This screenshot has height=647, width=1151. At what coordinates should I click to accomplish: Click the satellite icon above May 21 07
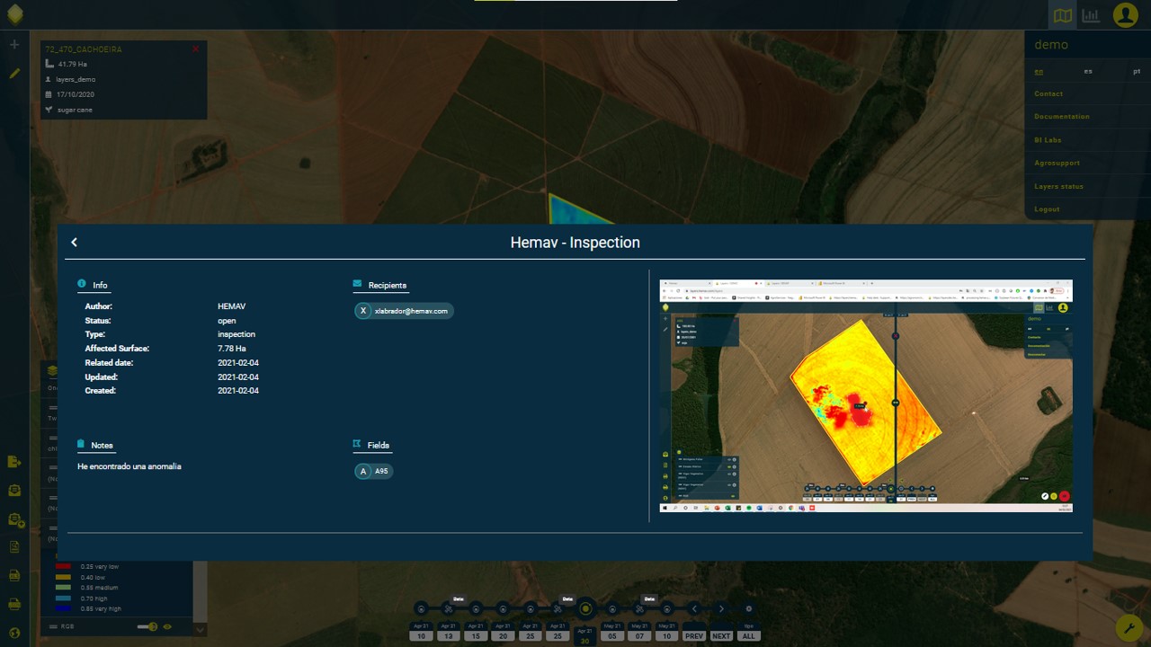(x=639, y=608)
